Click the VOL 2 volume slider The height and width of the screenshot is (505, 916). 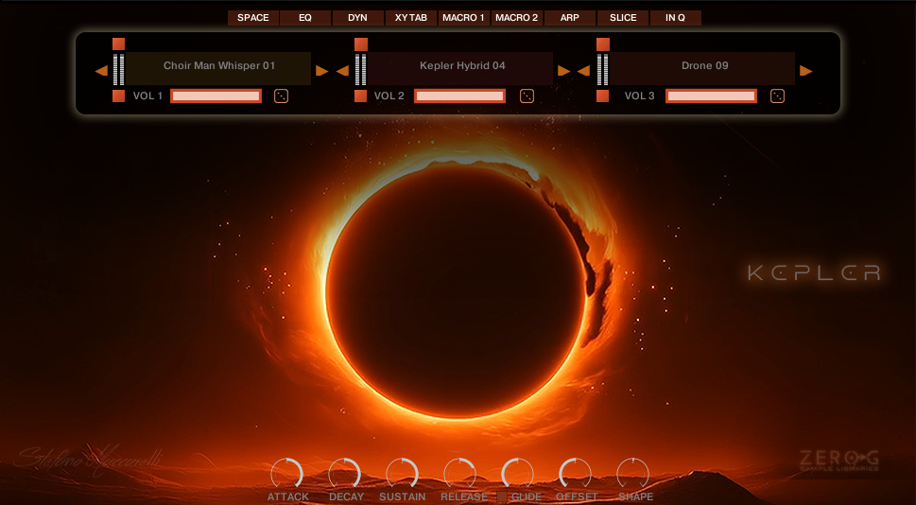[459, 96]
